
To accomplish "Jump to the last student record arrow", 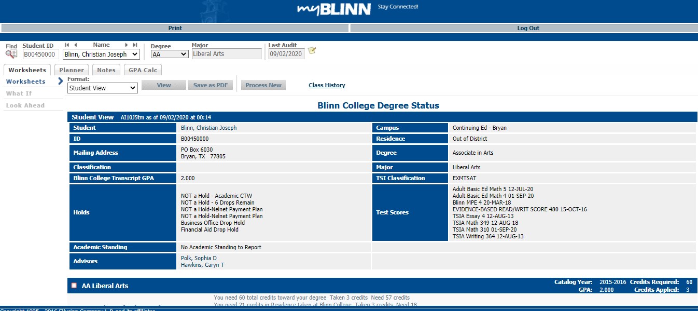I will (134, 45).
